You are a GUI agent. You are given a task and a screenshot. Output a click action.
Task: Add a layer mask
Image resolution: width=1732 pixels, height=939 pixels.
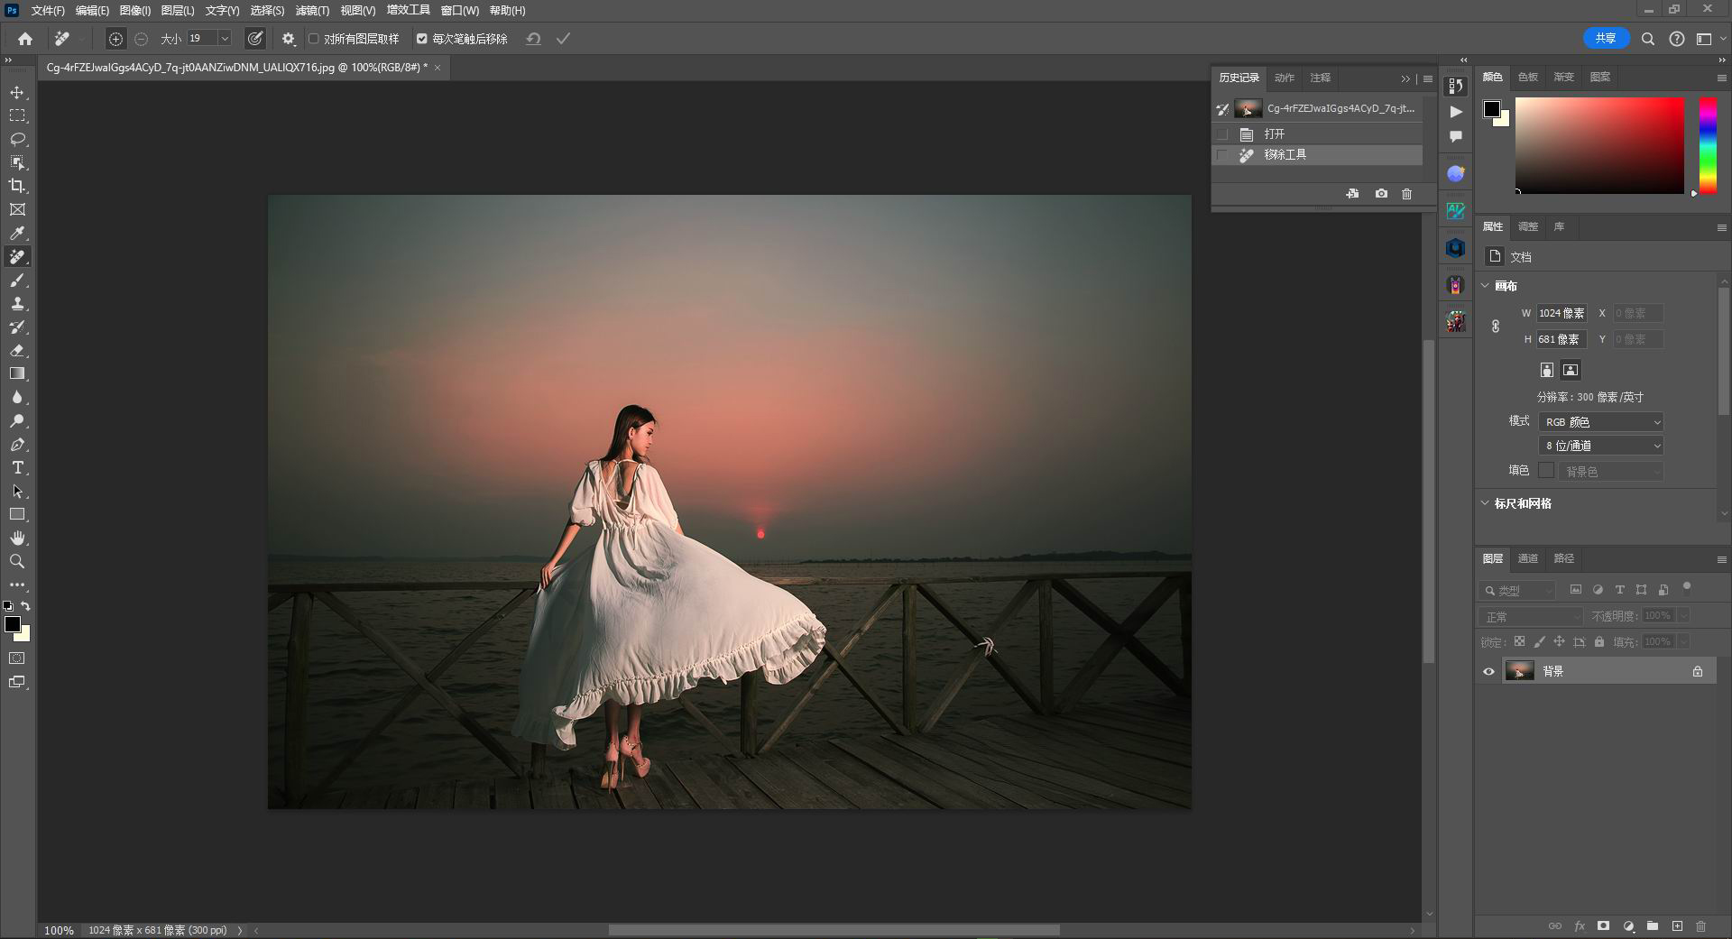pos(1603,925)
